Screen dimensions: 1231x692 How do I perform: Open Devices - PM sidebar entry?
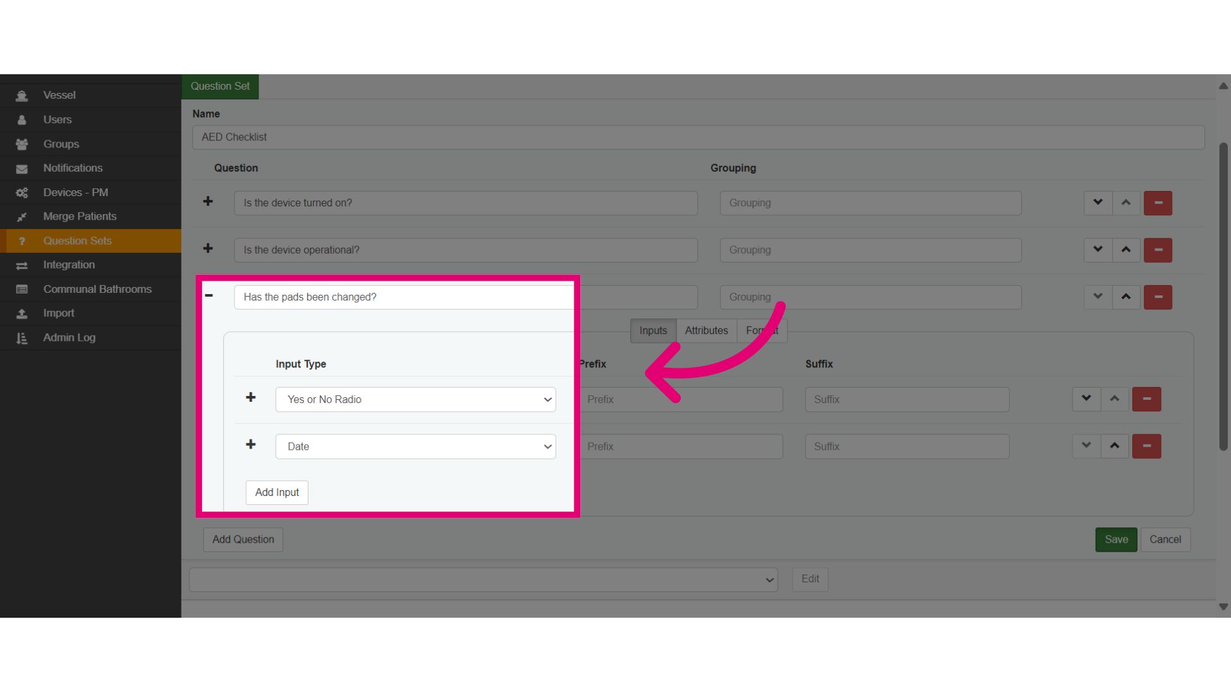pyautogui.click(x=90, y=192)
